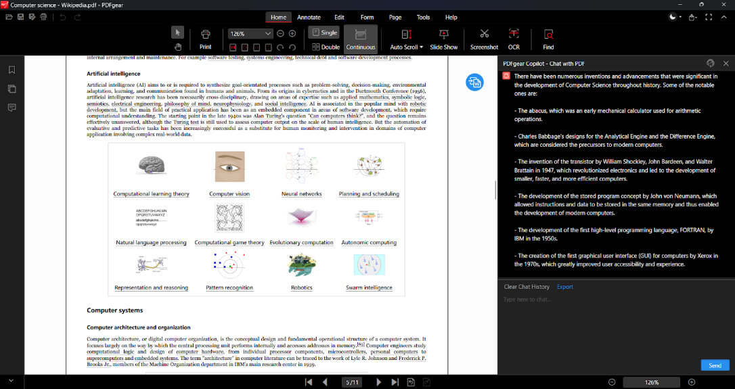The height and width of the screenshot is (389, 735).
Task: Switch to Single page view
Action: click(x=324, y=32)
